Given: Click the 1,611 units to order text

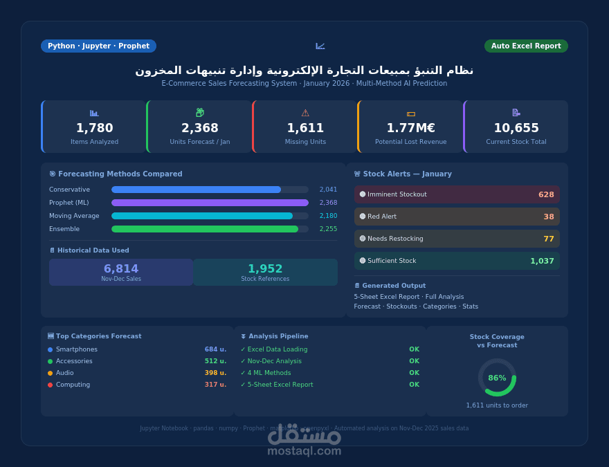Looking at the screenshot, I should [x=497, y=405].
